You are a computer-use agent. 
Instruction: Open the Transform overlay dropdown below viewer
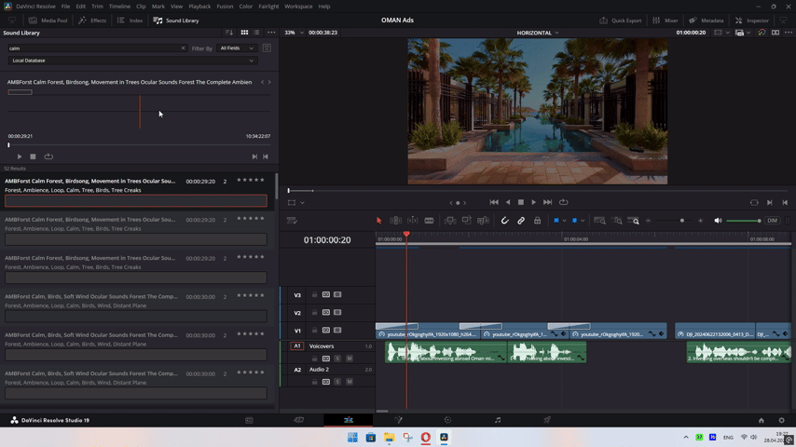click(303, 202)
